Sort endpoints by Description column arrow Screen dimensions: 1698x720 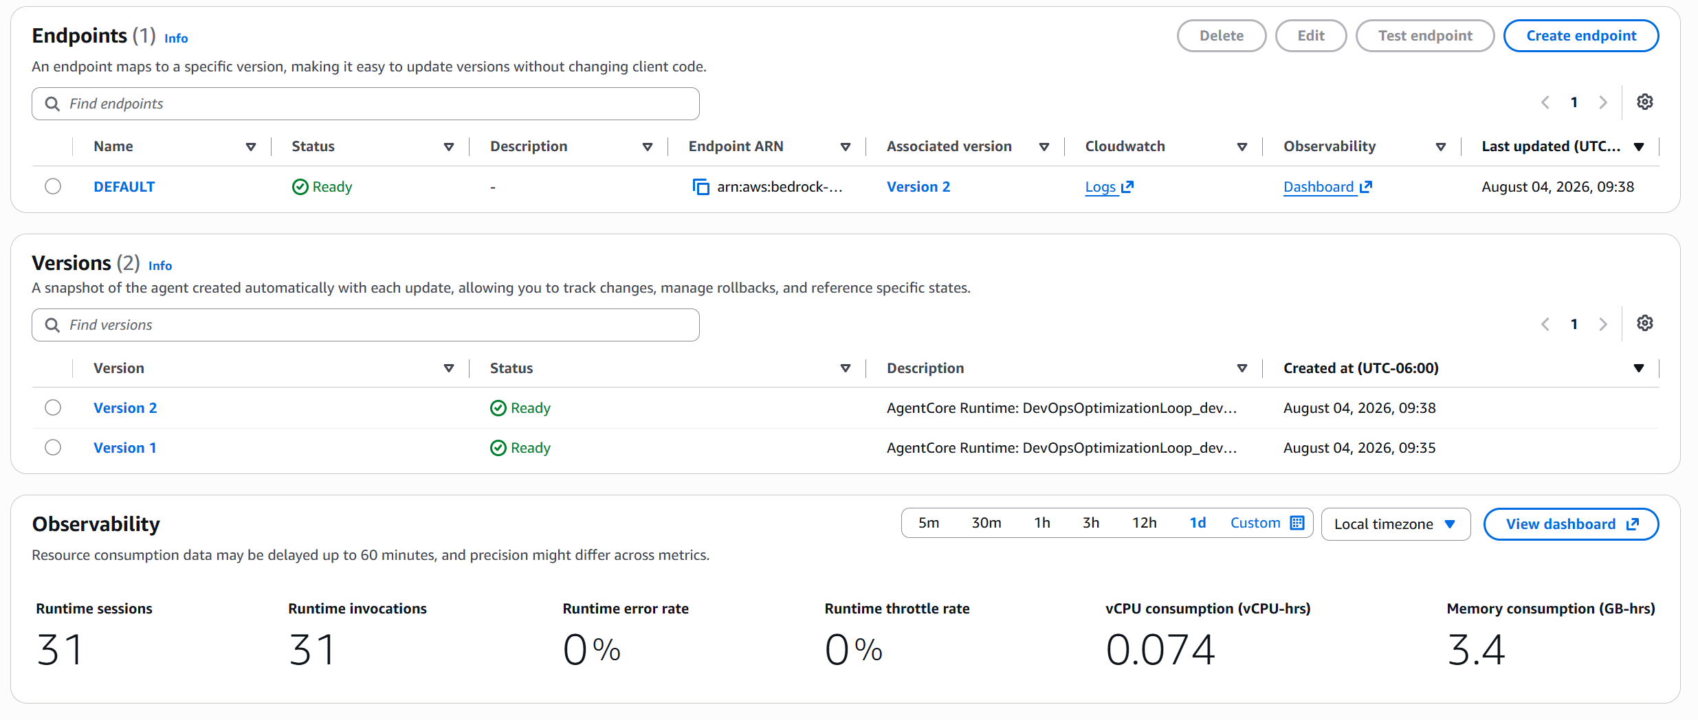click(x=648, y=147)
